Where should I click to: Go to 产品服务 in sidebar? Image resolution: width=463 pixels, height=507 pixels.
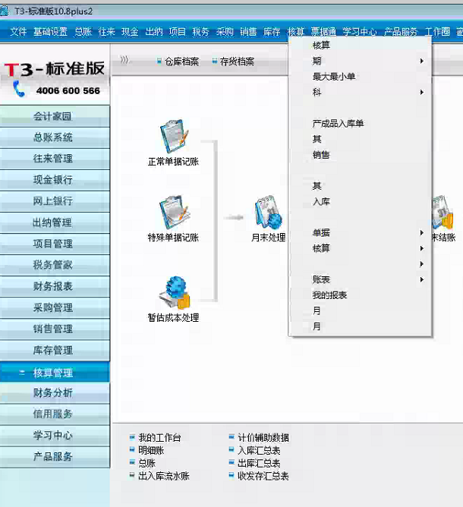coord(55,457)
